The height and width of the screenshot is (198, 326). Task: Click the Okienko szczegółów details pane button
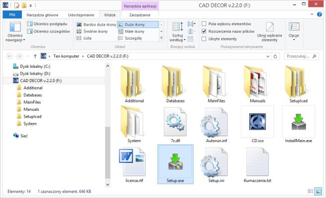[49, 31]
